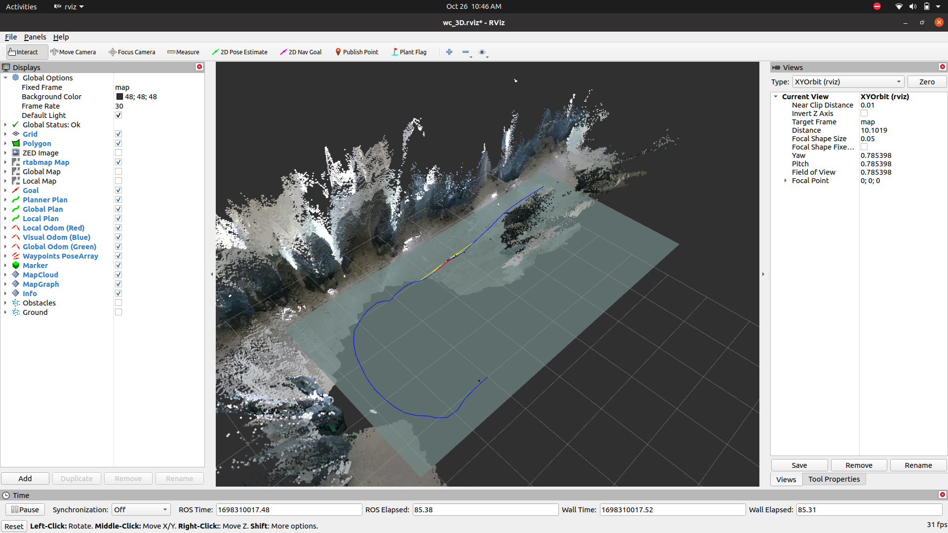Close the Displays panel
Screen dimensions: 948x533
click(199, 67)
